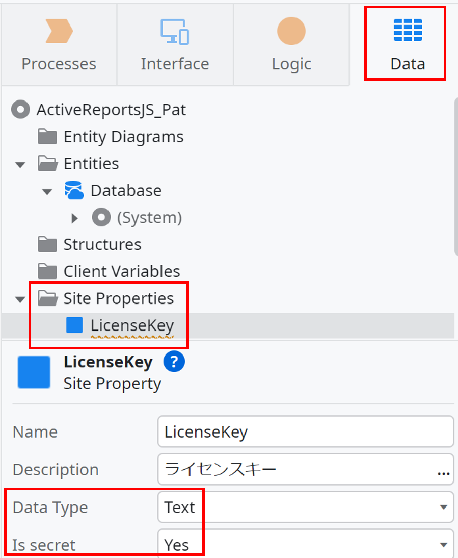Click the blue Data grid icon
The image size is (458, 558).
pos(408,30)
